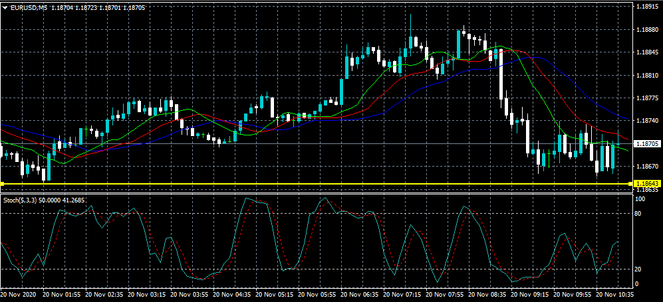Click time axis label 20 Nov 07:15
663x302 pixels.
(x=402, y=293)
